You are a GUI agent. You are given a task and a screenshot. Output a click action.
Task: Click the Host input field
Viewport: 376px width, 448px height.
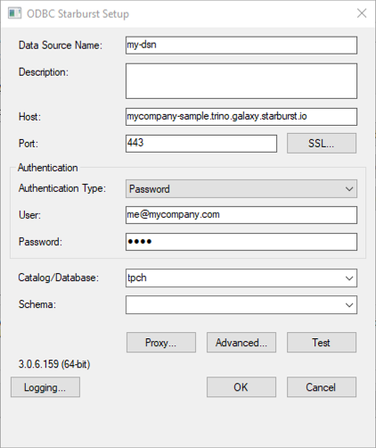241,117
